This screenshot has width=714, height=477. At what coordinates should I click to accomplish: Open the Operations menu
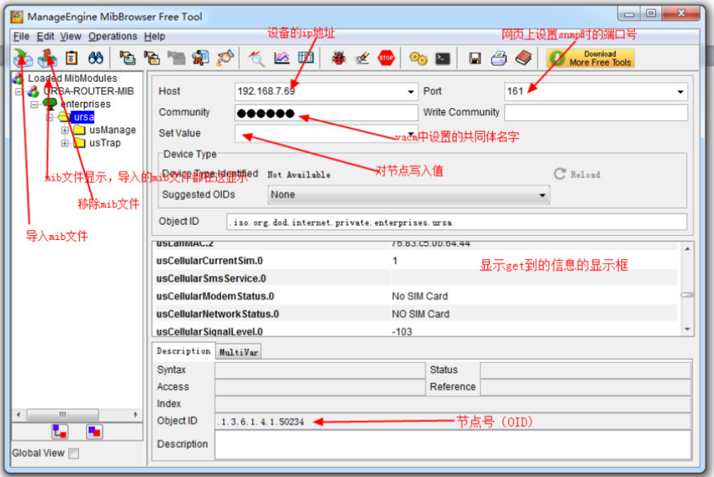click(x=112, y=37)
